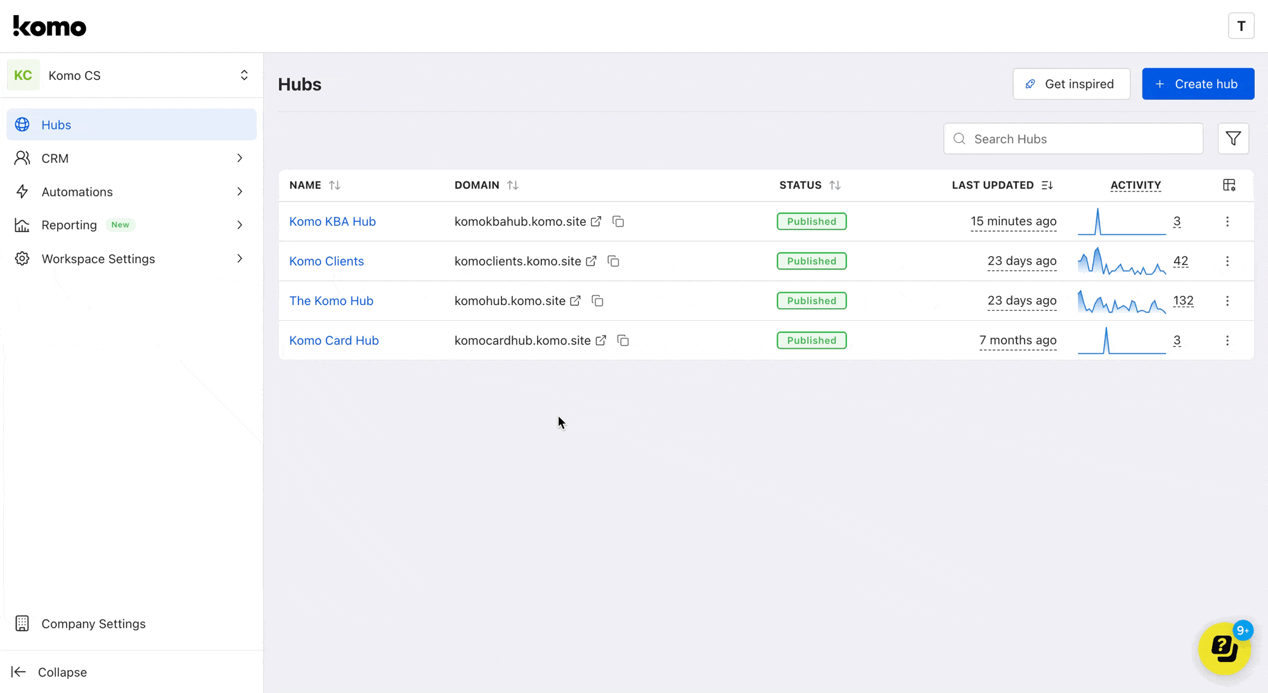
Task: Open more options for The Komo Hub
Action: point(1227,301)
